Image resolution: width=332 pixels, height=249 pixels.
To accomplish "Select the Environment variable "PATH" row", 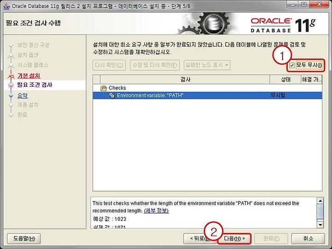I will [207, 95].
